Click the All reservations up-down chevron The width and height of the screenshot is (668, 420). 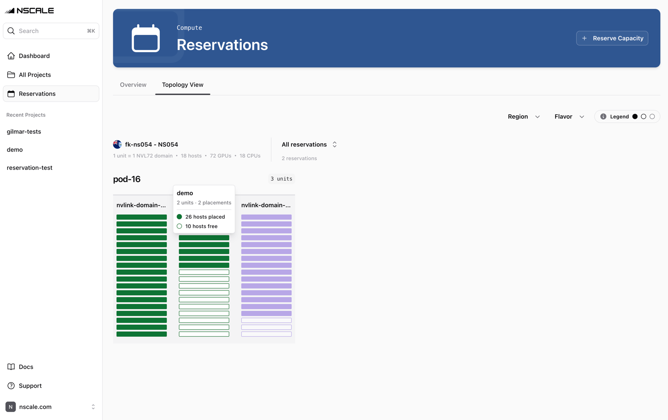(x=335, y=145)
